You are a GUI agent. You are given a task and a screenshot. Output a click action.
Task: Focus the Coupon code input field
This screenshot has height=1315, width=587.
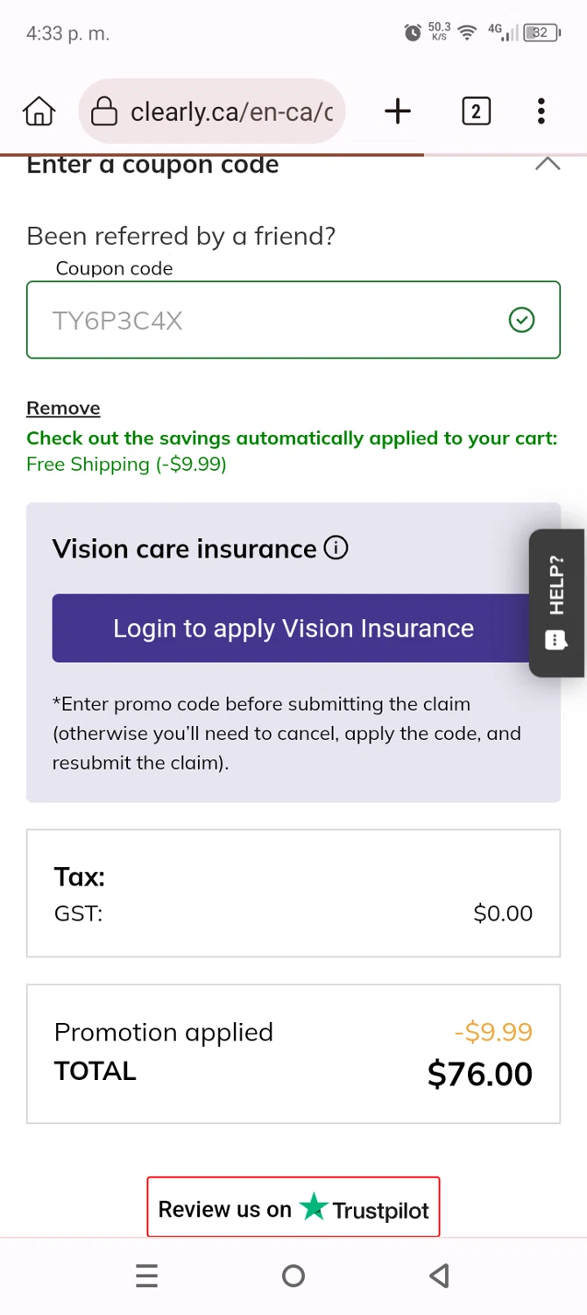coord(263,321)
